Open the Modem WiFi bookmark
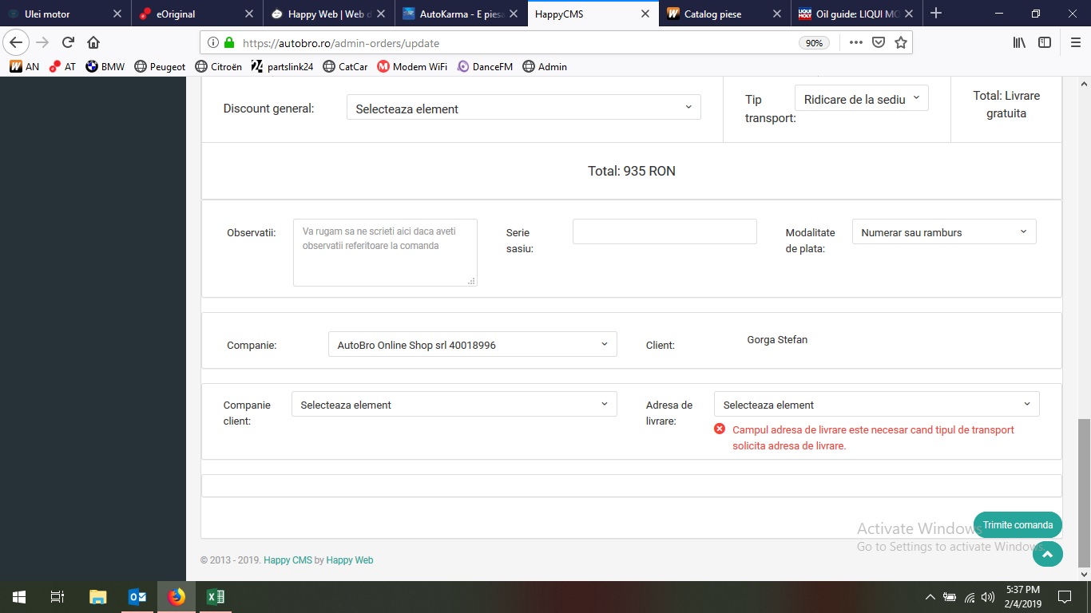The width and height of the screenshot is (1091, 613). click(412, 66)
